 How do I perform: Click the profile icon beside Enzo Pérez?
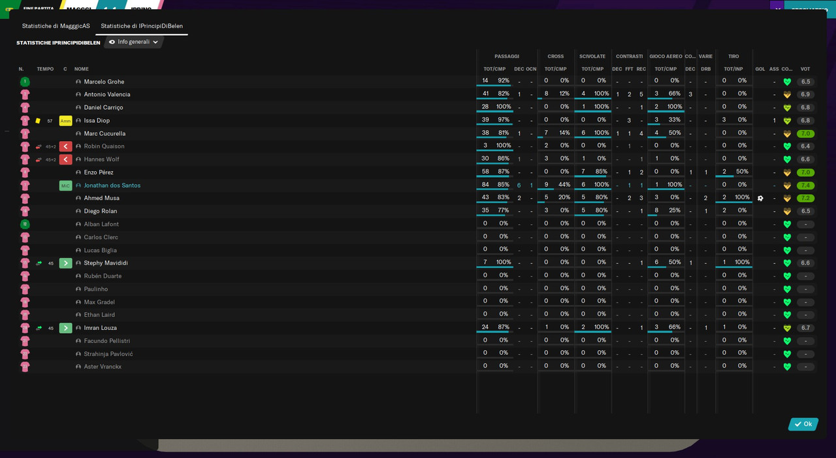[78, 172]
